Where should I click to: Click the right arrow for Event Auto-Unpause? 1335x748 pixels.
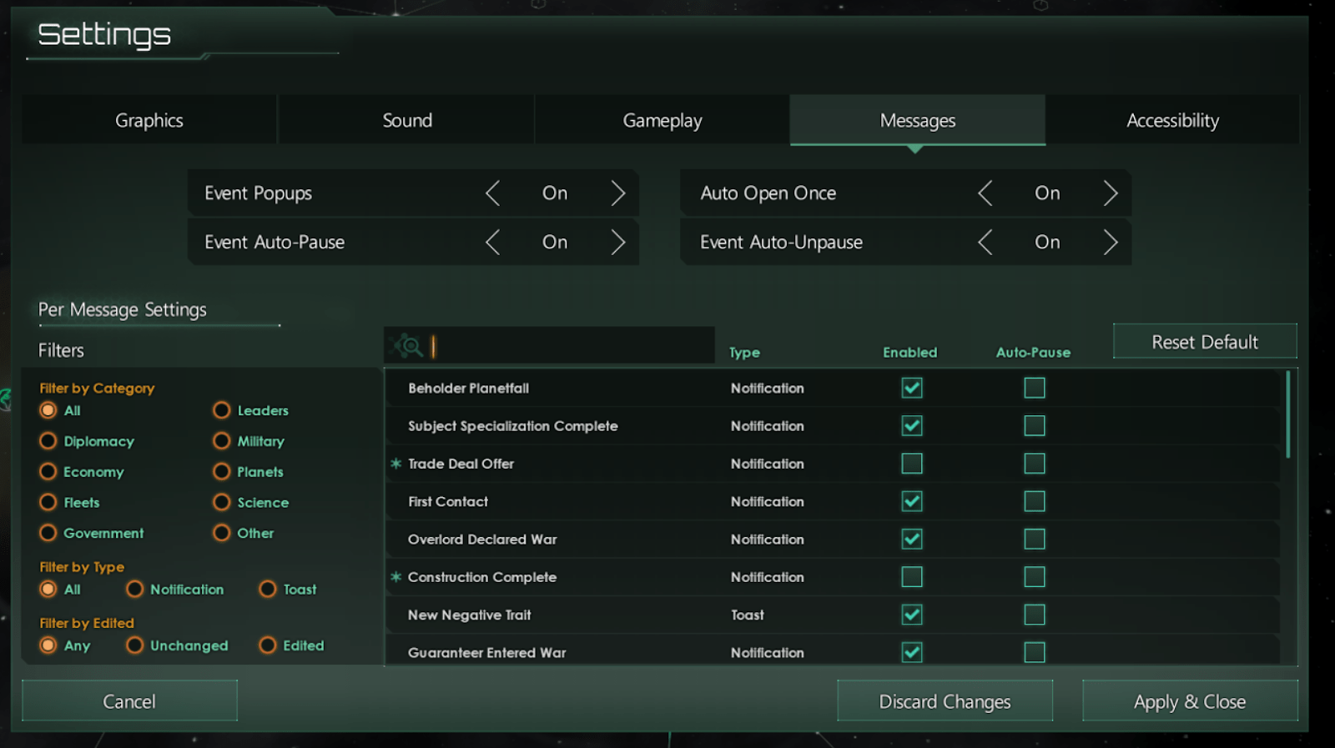(x=1110, y=243)
